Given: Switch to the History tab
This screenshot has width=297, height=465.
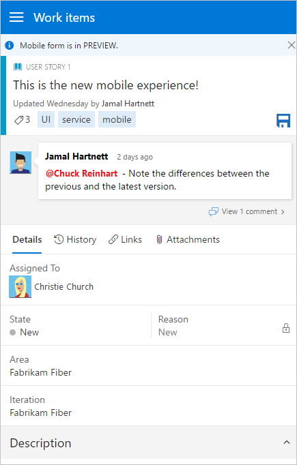Looking at the screenshot, I should [75, 239].
